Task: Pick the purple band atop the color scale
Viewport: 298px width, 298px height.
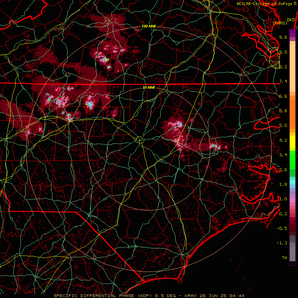Action: pyautogui.click(x=292, y=33)
